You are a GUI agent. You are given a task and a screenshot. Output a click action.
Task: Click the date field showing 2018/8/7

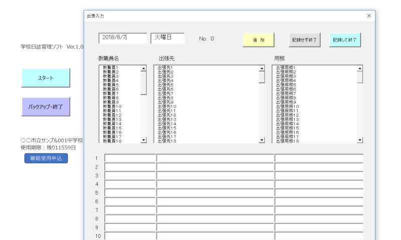123,38
